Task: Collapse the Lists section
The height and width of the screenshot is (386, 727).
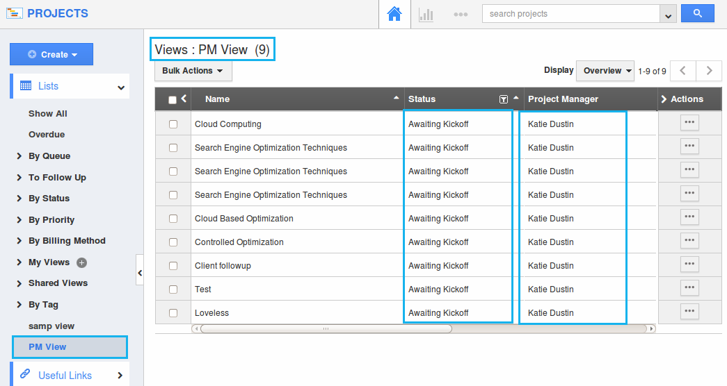Action: click(121, 87)
